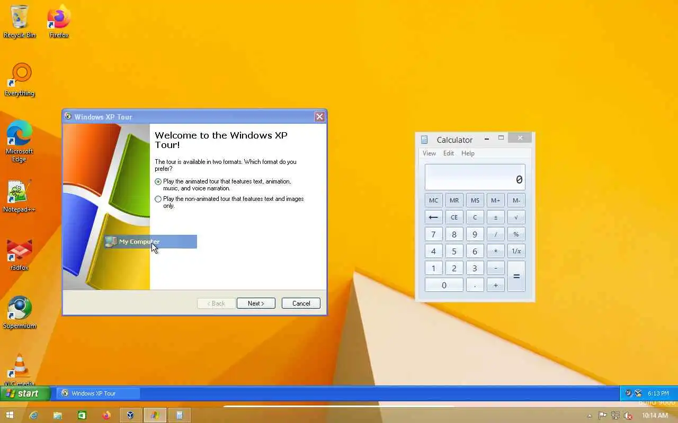The width and height of the screenshot is (678, 423).
Task: Open the Calculator Edit menu
Action: pos(449,153)
